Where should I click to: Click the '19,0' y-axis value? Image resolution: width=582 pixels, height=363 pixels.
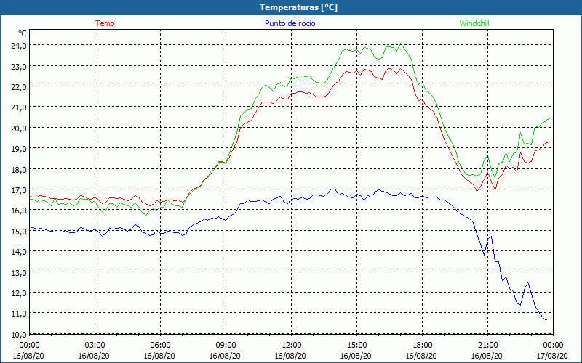pos(19,149)
